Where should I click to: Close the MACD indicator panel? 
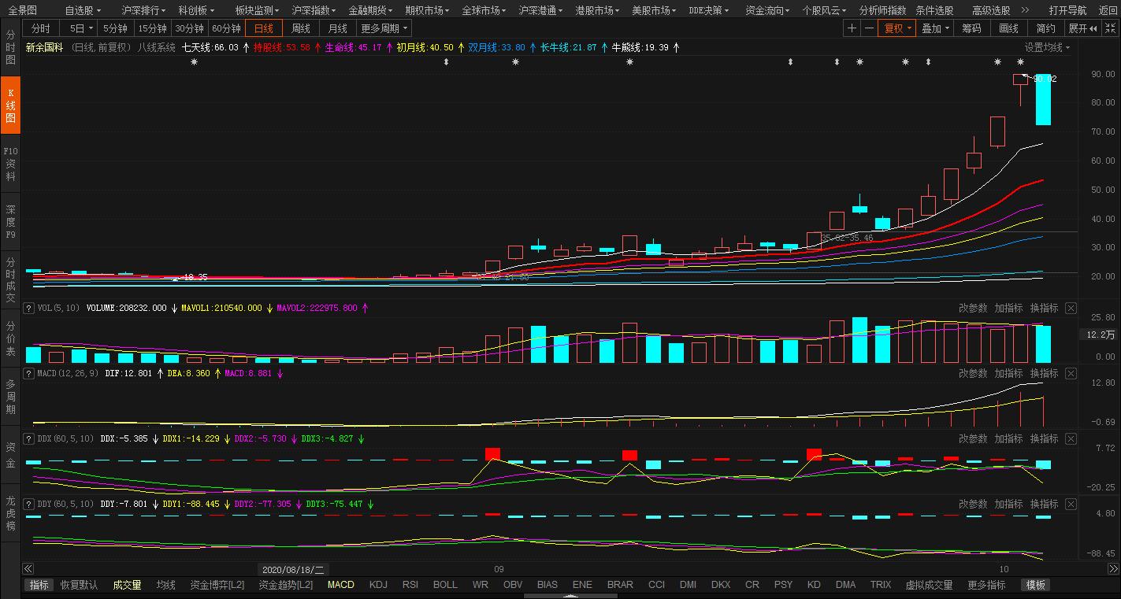pyautogui.click(x=1071, y=374)
